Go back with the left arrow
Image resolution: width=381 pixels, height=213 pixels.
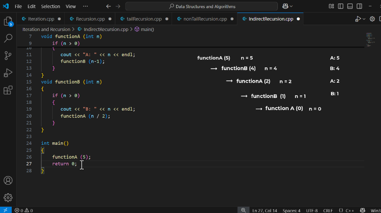coord(109,6)
